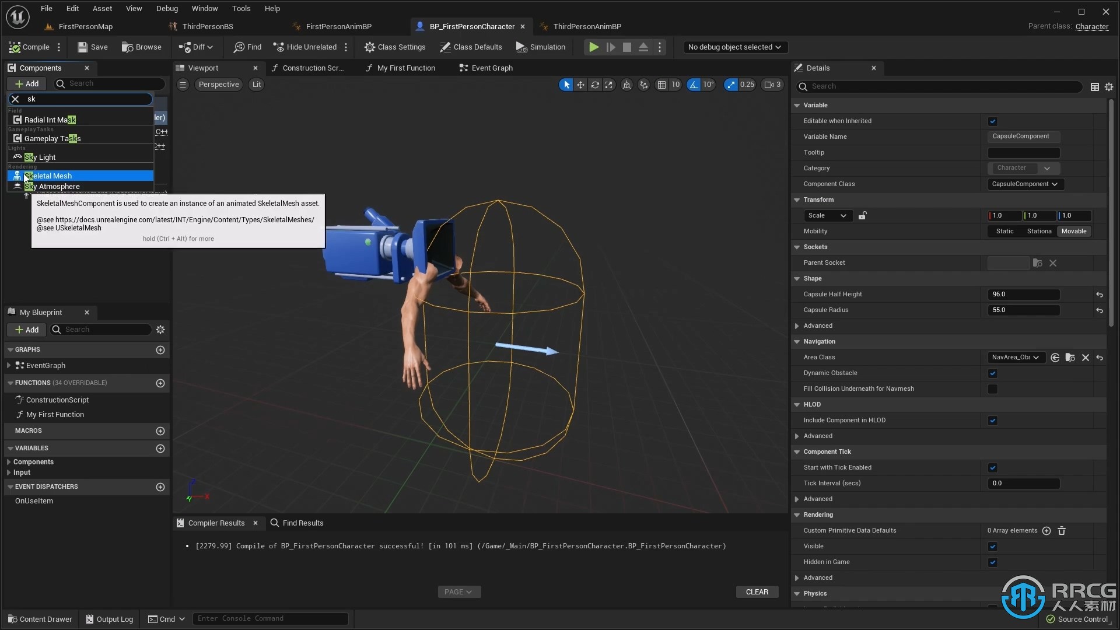This screenshot has width=1120, height=630.
Task: Save the blueprint asset
Action: [x=93, y=47]
